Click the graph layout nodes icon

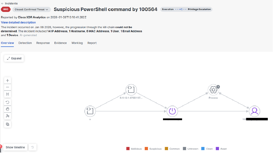click(7, 116)
